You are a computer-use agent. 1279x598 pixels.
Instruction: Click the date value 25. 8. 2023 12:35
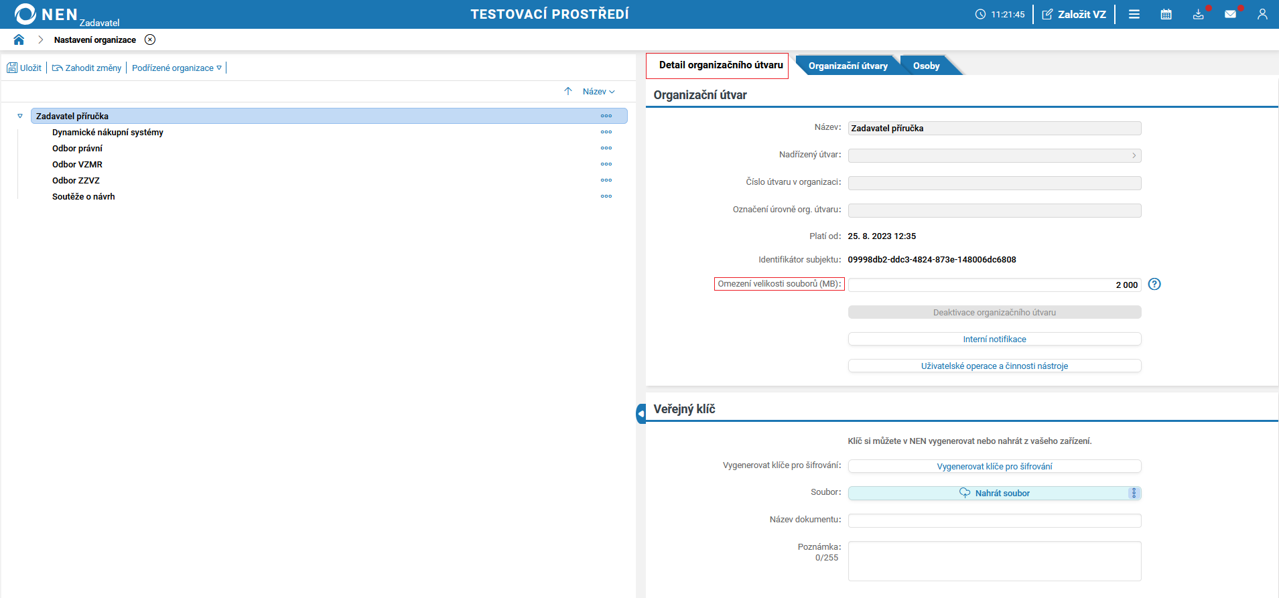[882, 236]
